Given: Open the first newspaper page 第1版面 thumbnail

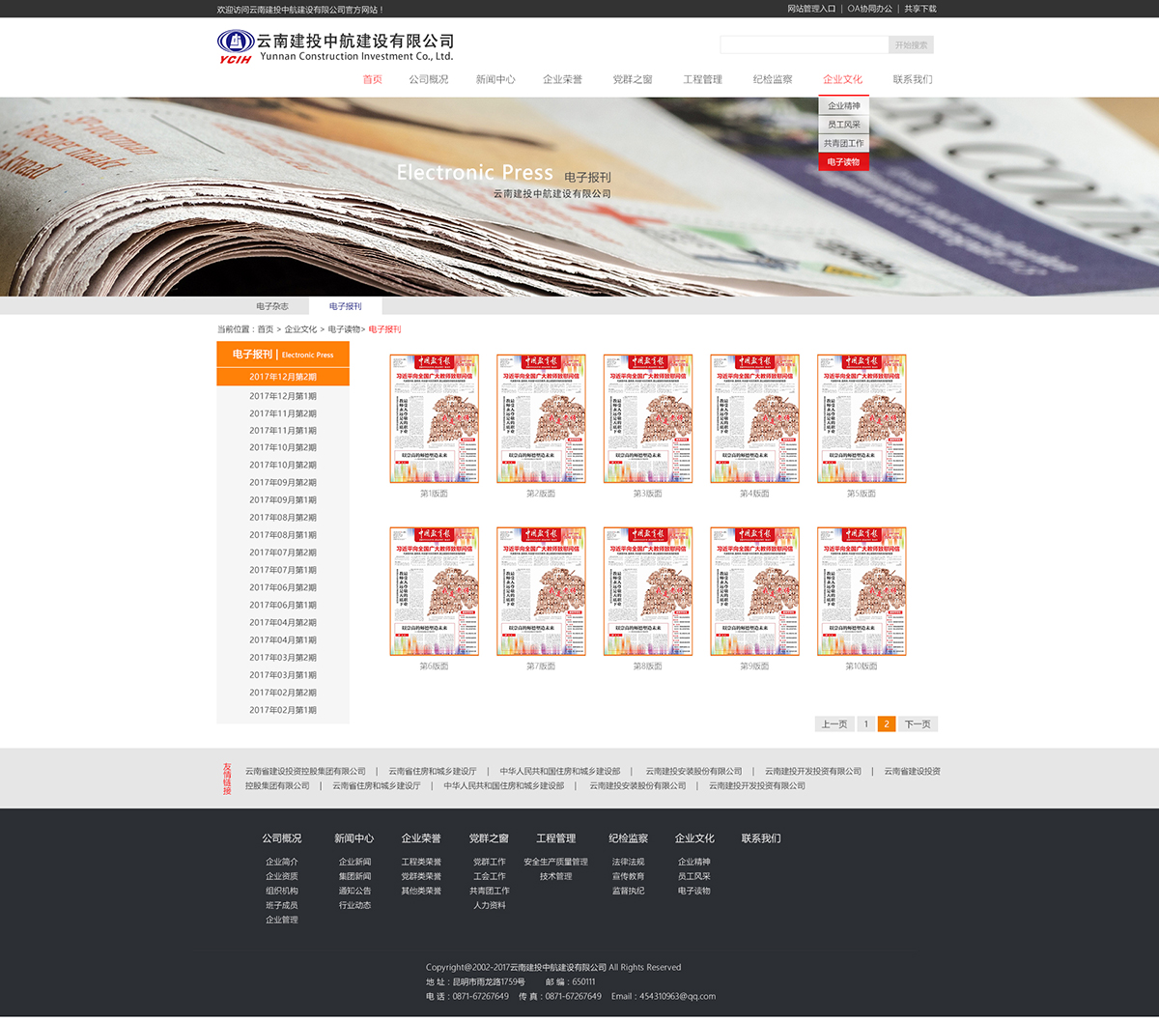Looking at the screenshot, I should pyautogui.click(x=434, y=418).
